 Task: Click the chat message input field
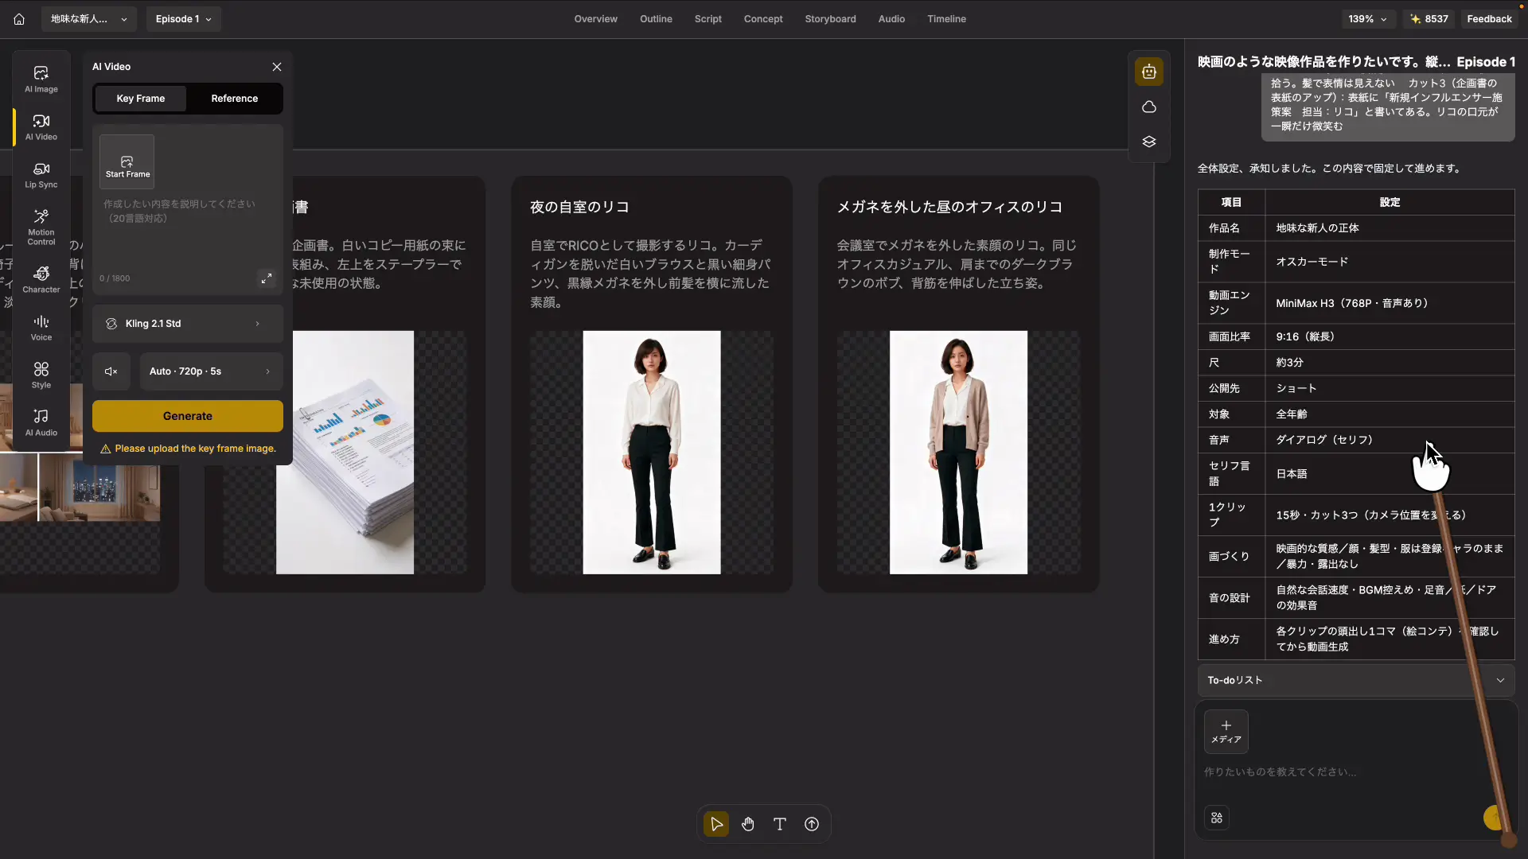pos(1356,772)
